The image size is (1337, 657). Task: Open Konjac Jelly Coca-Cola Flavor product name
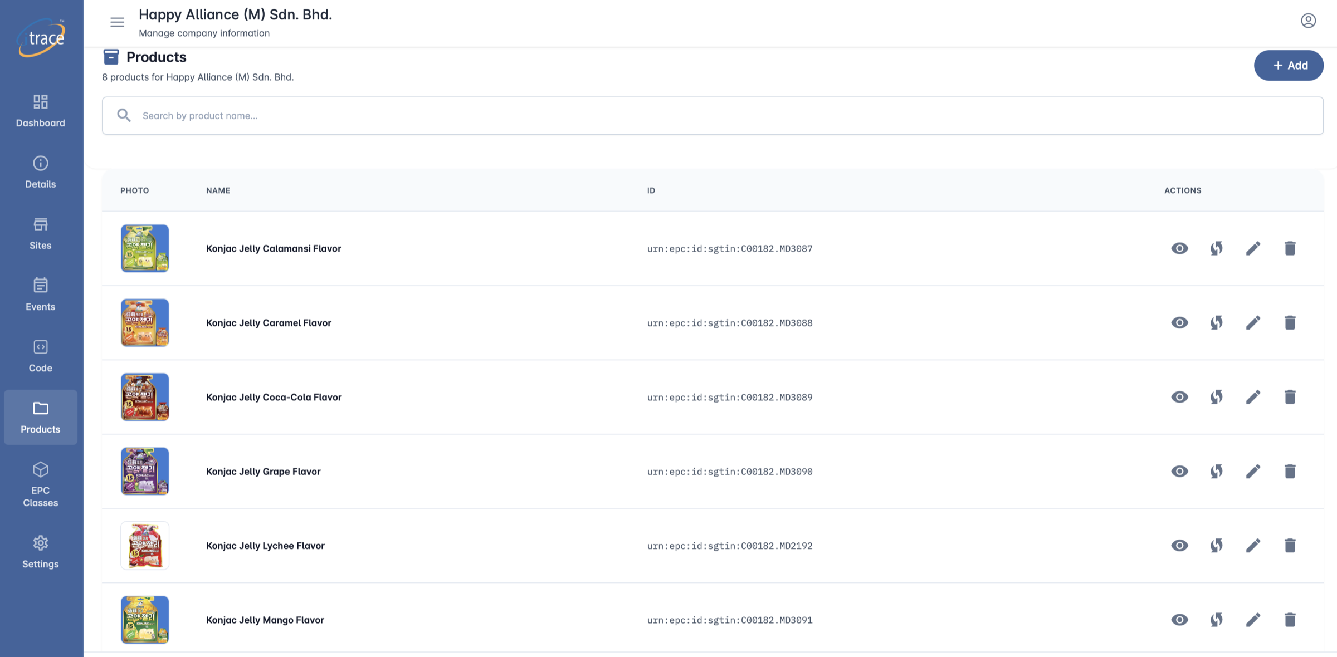[x=274, y=397]
